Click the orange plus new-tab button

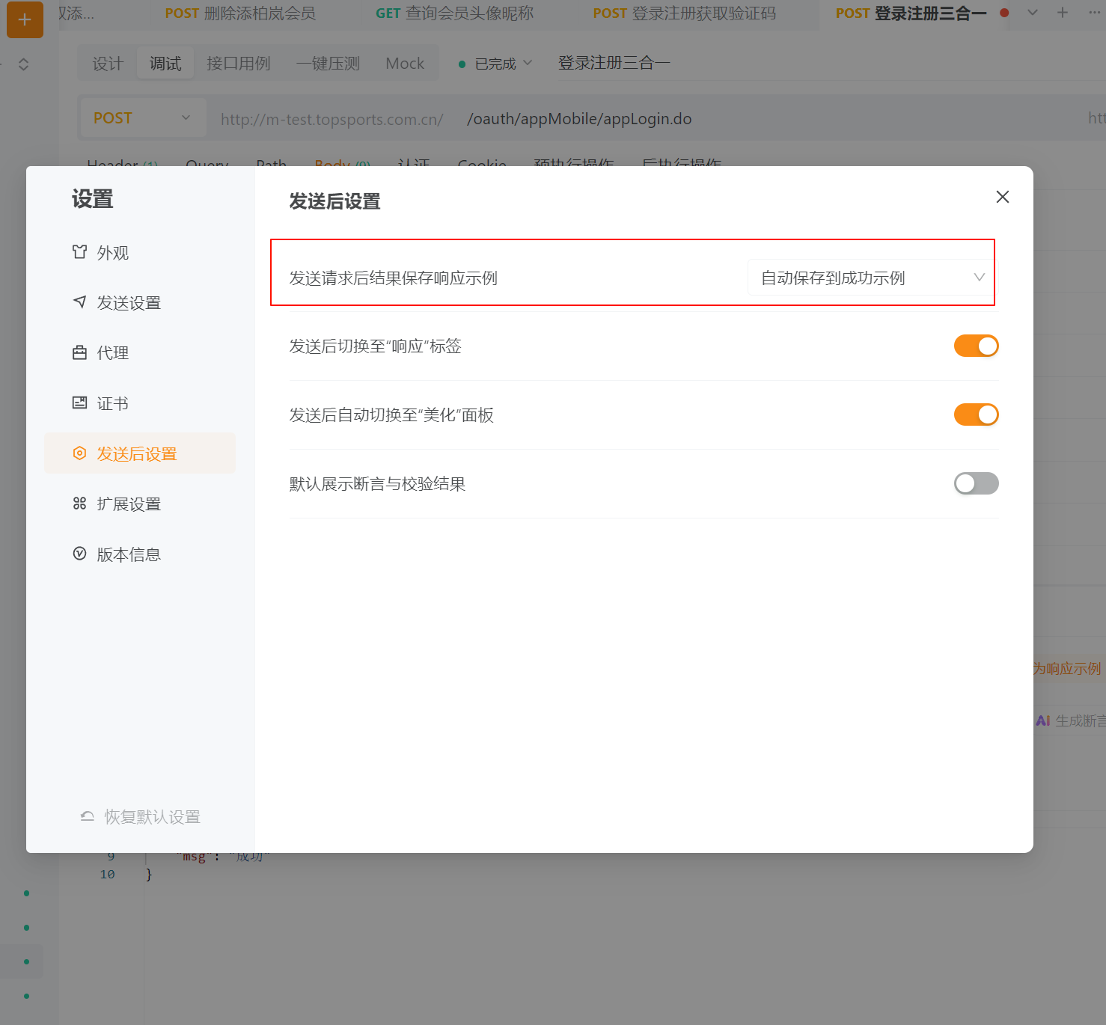[25, 19]
